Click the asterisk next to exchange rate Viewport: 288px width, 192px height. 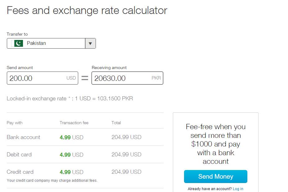click(x=70, y=97)
